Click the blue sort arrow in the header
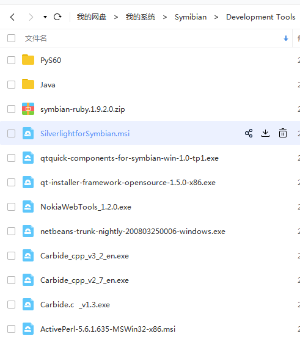The height and width of the screenshot is (347, 300). [286, 38]
